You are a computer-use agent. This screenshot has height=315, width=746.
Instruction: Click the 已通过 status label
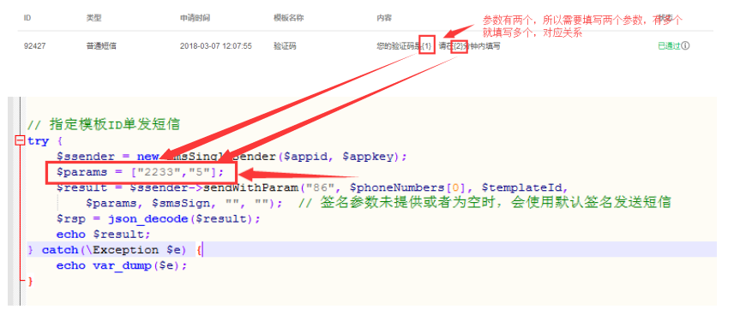669,46
